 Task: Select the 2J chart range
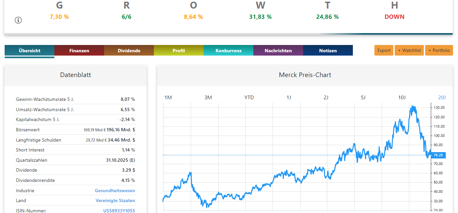click(x=326, y=97)
